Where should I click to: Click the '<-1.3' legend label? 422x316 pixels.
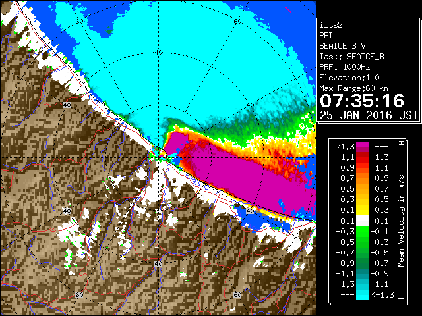point(382,295)
